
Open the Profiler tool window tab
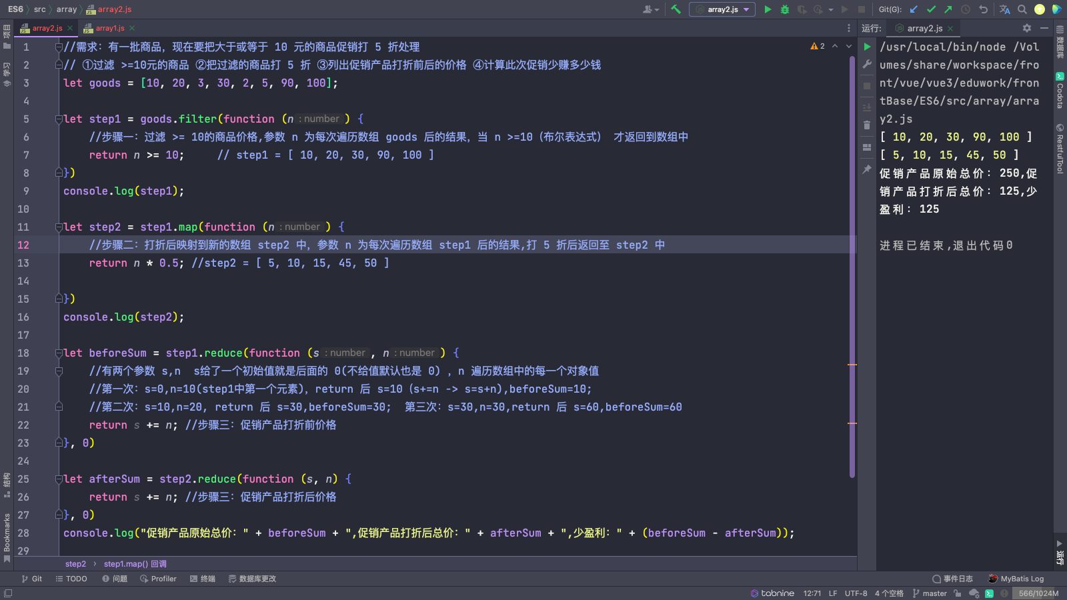[158, 579]
